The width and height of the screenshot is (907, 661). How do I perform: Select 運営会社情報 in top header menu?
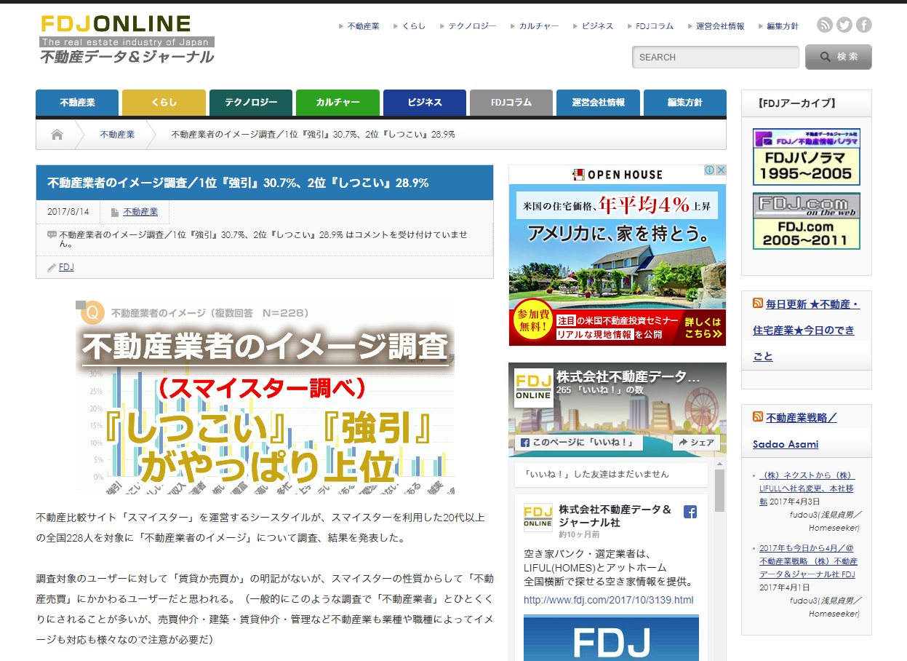pyautogui.click(x=720, y=26)
